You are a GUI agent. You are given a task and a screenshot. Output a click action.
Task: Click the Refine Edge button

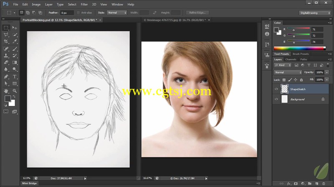197,13
